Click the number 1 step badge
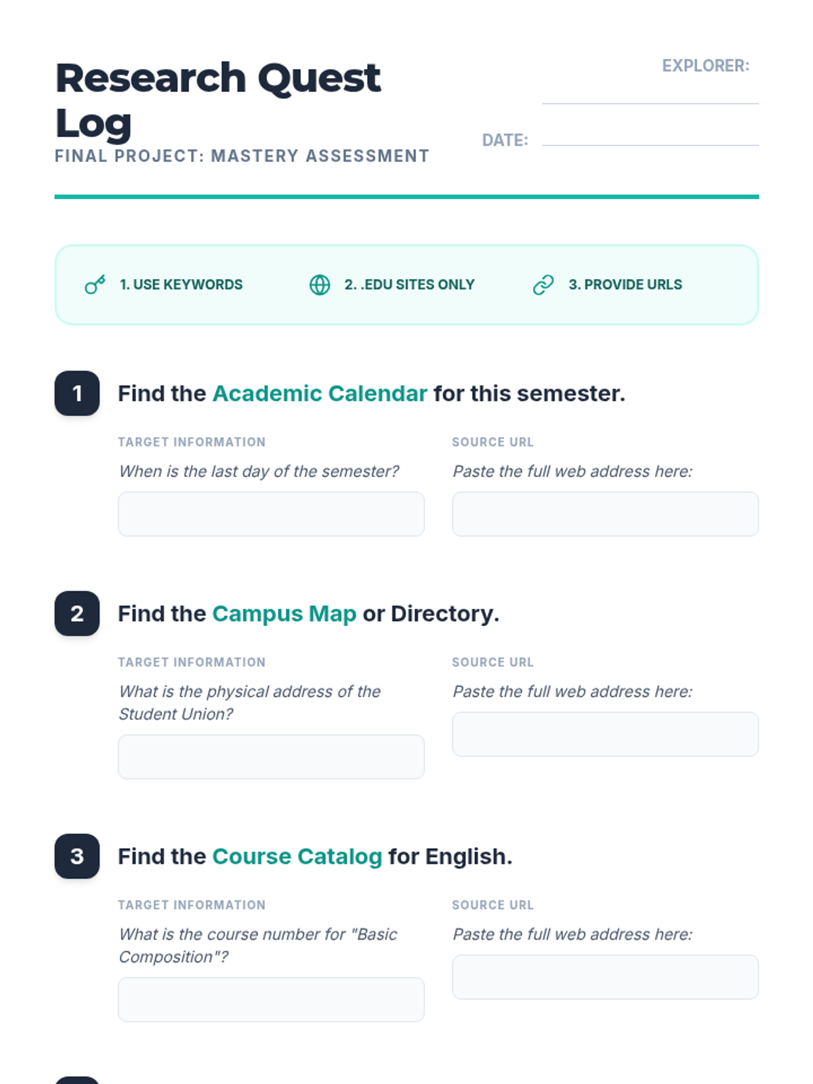Screen dimensions: 813x1084 [77, 393]
